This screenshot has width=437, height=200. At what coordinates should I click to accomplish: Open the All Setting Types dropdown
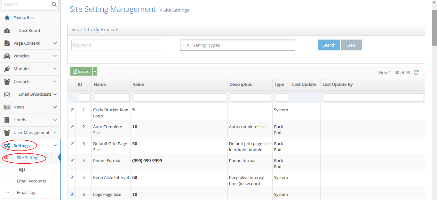(237, 45)
